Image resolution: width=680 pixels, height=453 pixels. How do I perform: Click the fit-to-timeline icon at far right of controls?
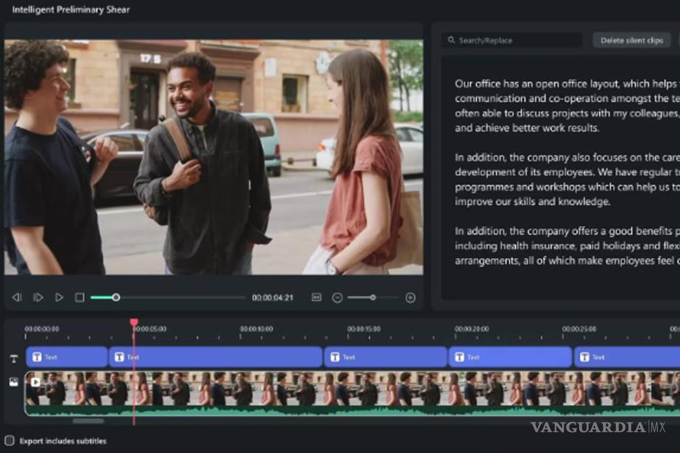point(410,297)
